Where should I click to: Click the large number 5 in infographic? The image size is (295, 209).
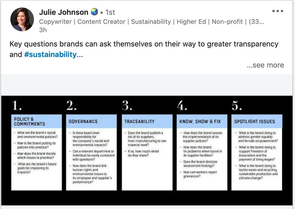point(237,106)
